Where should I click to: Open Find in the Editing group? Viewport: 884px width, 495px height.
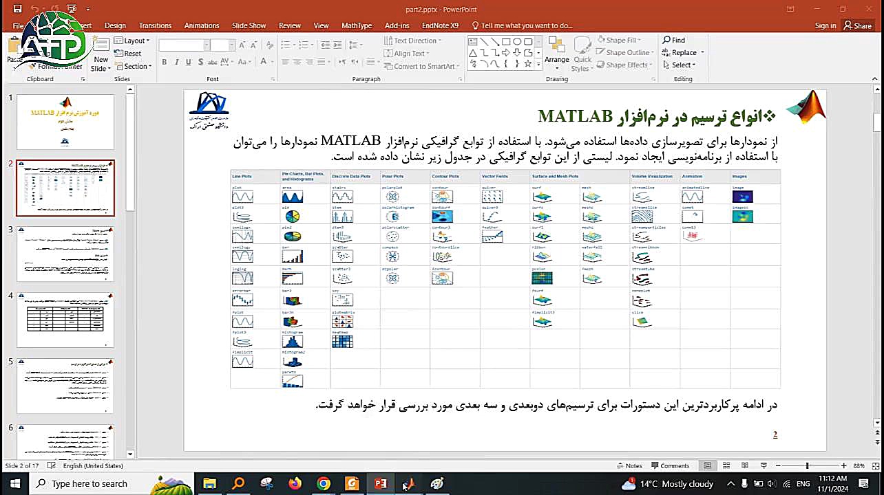pyautogui.click(x=674, y=40)
